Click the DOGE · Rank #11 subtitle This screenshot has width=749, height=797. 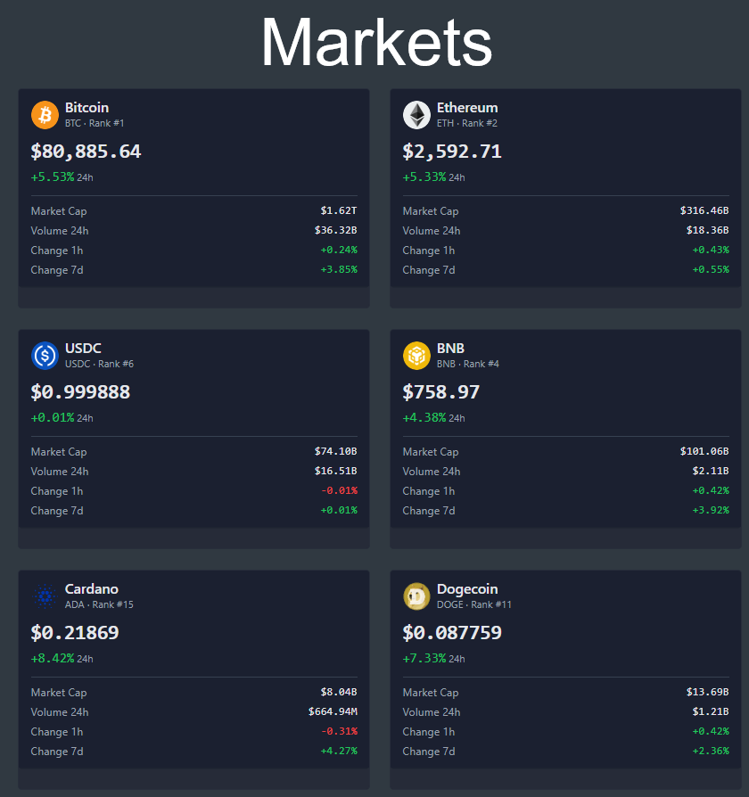tap(473, 604)
